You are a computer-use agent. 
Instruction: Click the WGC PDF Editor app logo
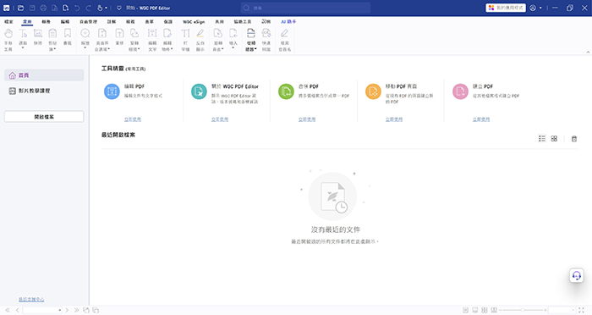[x=7, y=8]
